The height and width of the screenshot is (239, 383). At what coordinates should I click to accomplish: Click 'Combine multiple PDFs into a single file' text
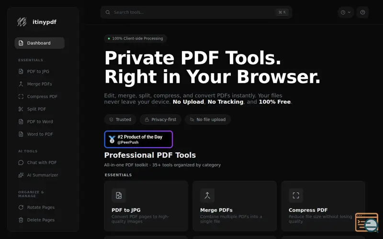click(x=231, y=219)
